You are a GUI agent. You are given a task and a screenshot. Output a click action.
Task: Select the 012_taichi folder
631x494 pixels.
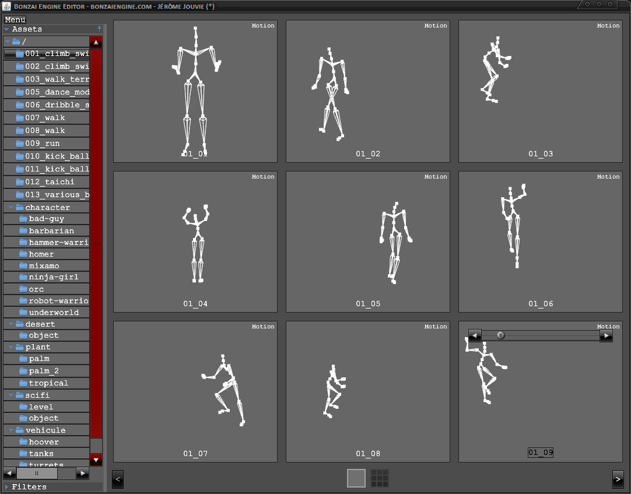coord(50,182)
